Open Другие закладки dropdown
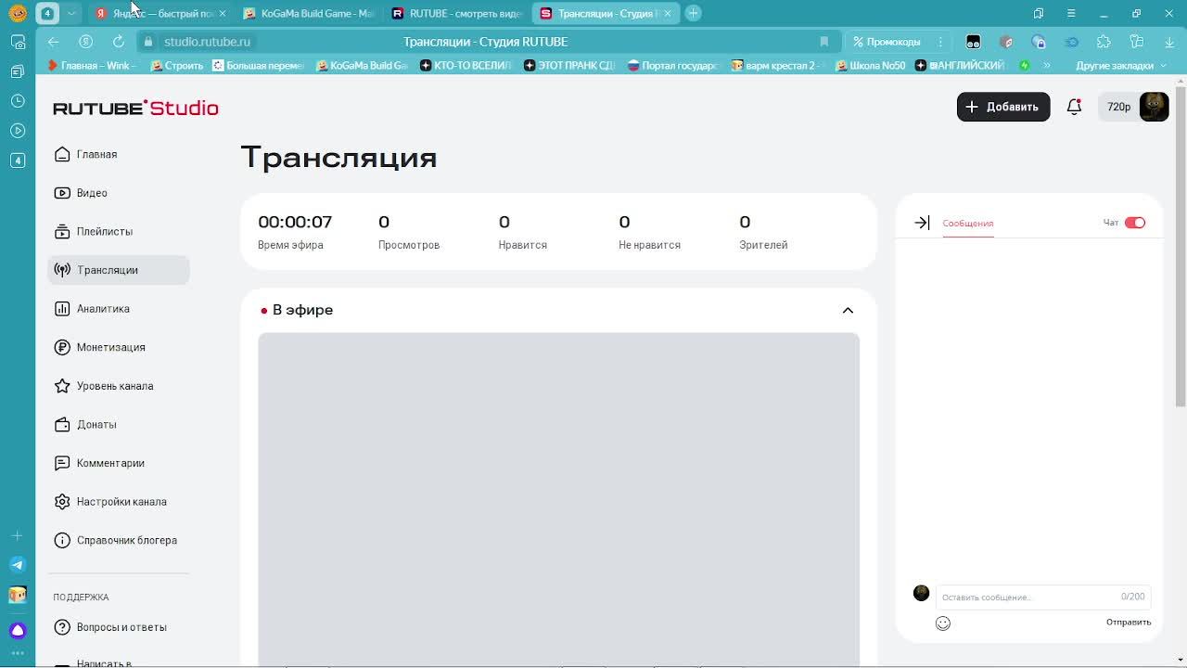This screenshot has width=1187, height=668. (1121, 66)
